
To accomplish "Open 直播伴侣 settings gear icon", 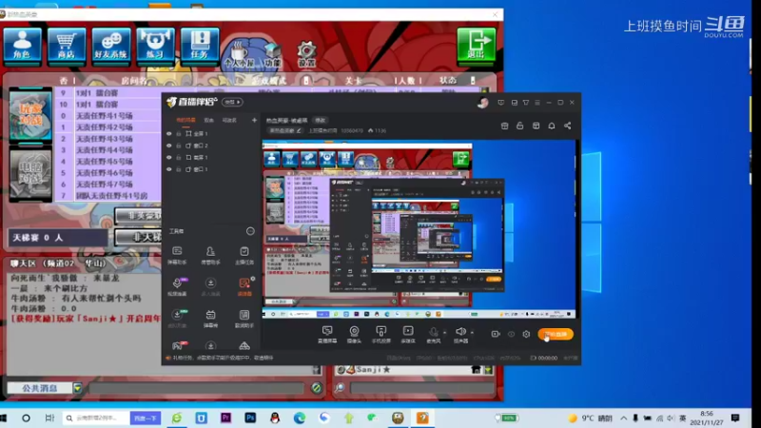I will (x=526, y=334).
